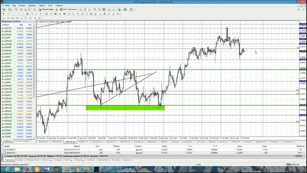Viewport: 307px width, 173px height.
Task: Toggle Navigator folder-star icon
Action: click(25, 10)
